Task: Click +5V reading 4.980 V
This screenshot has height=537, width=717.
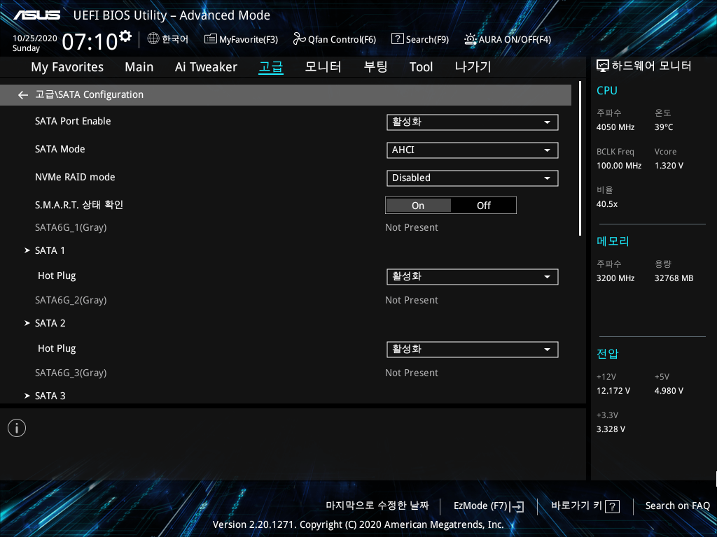Action: 669,391
